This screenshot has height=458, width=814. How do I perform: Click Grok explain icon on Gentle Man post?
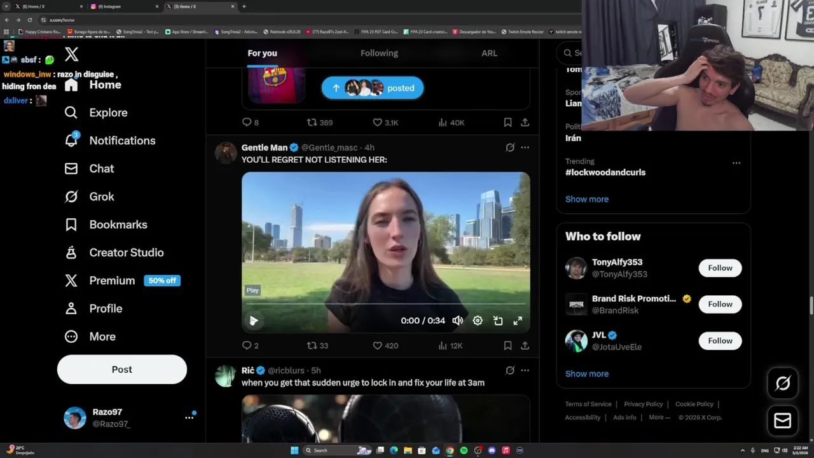(510, 148)
